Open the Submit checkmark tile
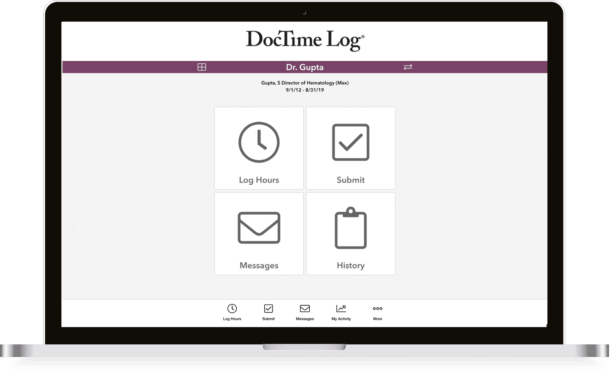 [x=350, y=148]
